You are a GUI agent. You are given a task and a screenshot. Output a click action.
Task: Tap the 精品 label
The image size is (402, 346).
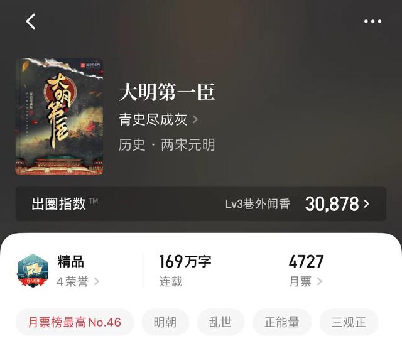pos(71,261)
